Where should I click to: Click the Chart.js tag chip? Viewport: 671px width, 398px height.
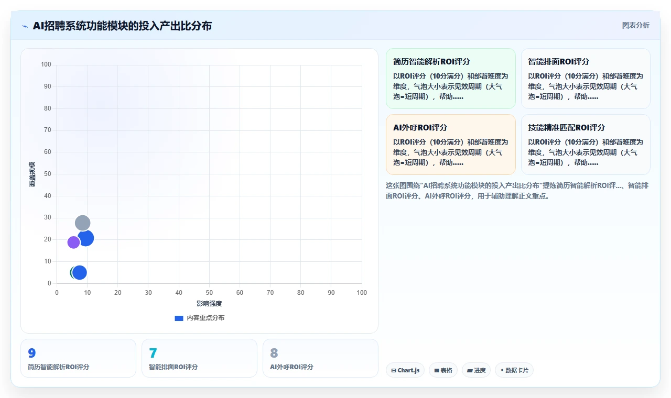point(405,370)
